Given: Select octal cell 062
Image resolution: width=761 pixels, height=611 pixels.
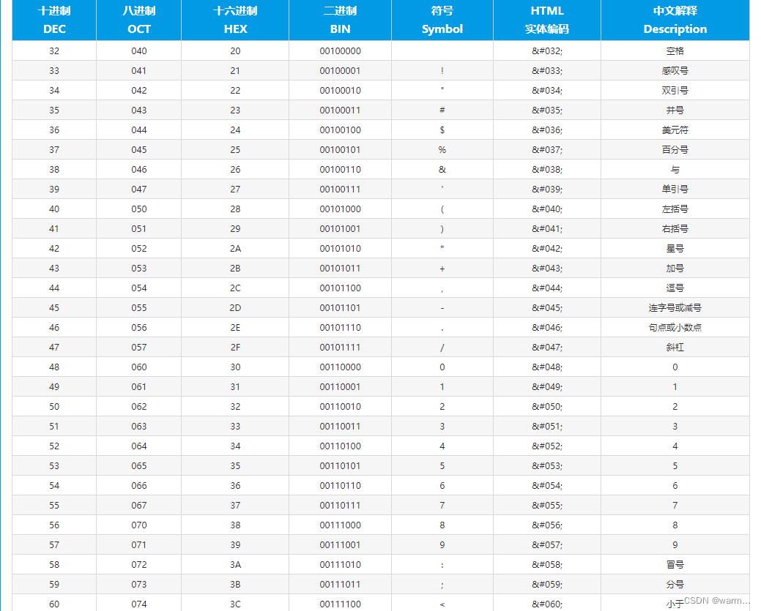Looking at the screenshot, I should click(139, 407).
